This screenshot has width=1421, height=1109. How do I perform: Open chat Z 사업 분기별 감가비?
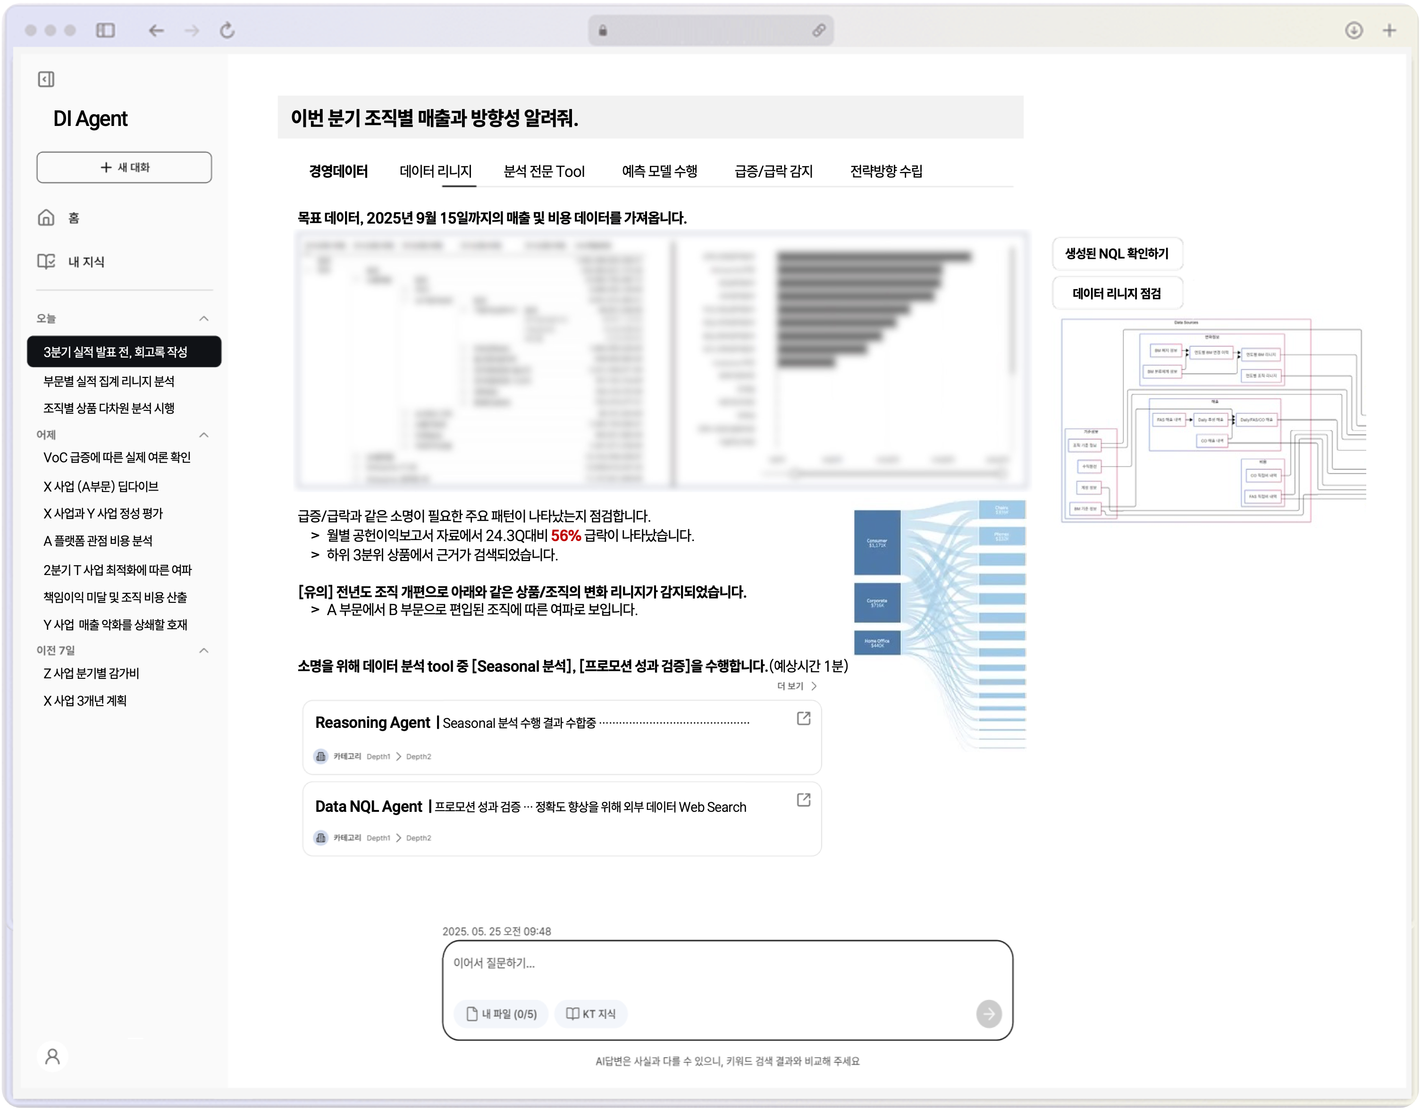pyautogui.click(x=91, y=673)
